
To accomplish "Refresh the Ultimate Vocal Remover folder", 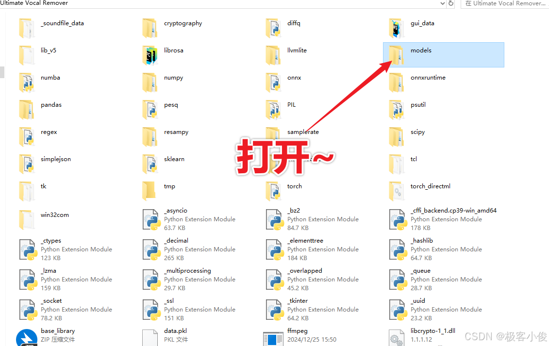I will (x=451, y=3).
